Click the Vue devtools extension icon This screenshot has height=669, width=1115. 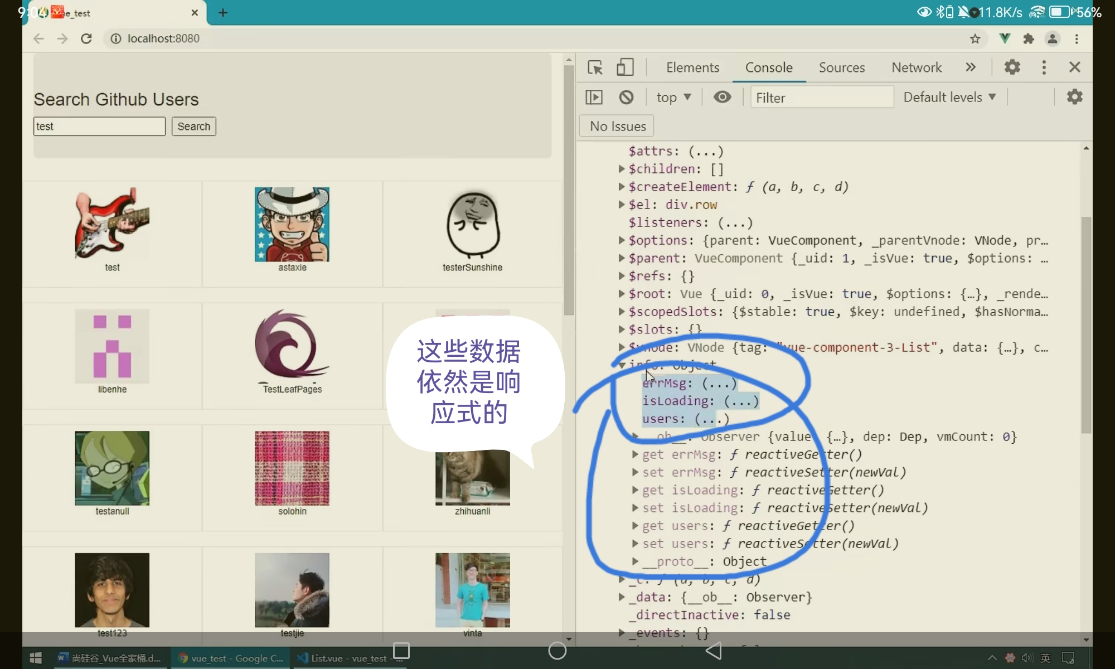1005,38
